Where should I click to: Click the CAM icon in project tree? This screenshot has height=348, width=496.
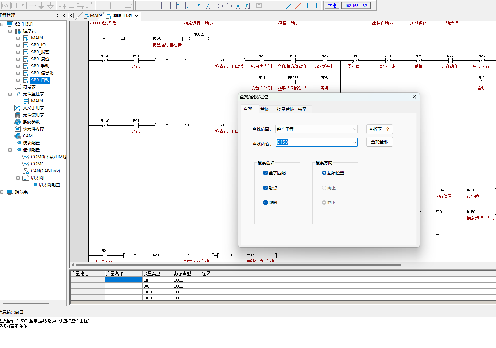[x=18, y=136]
